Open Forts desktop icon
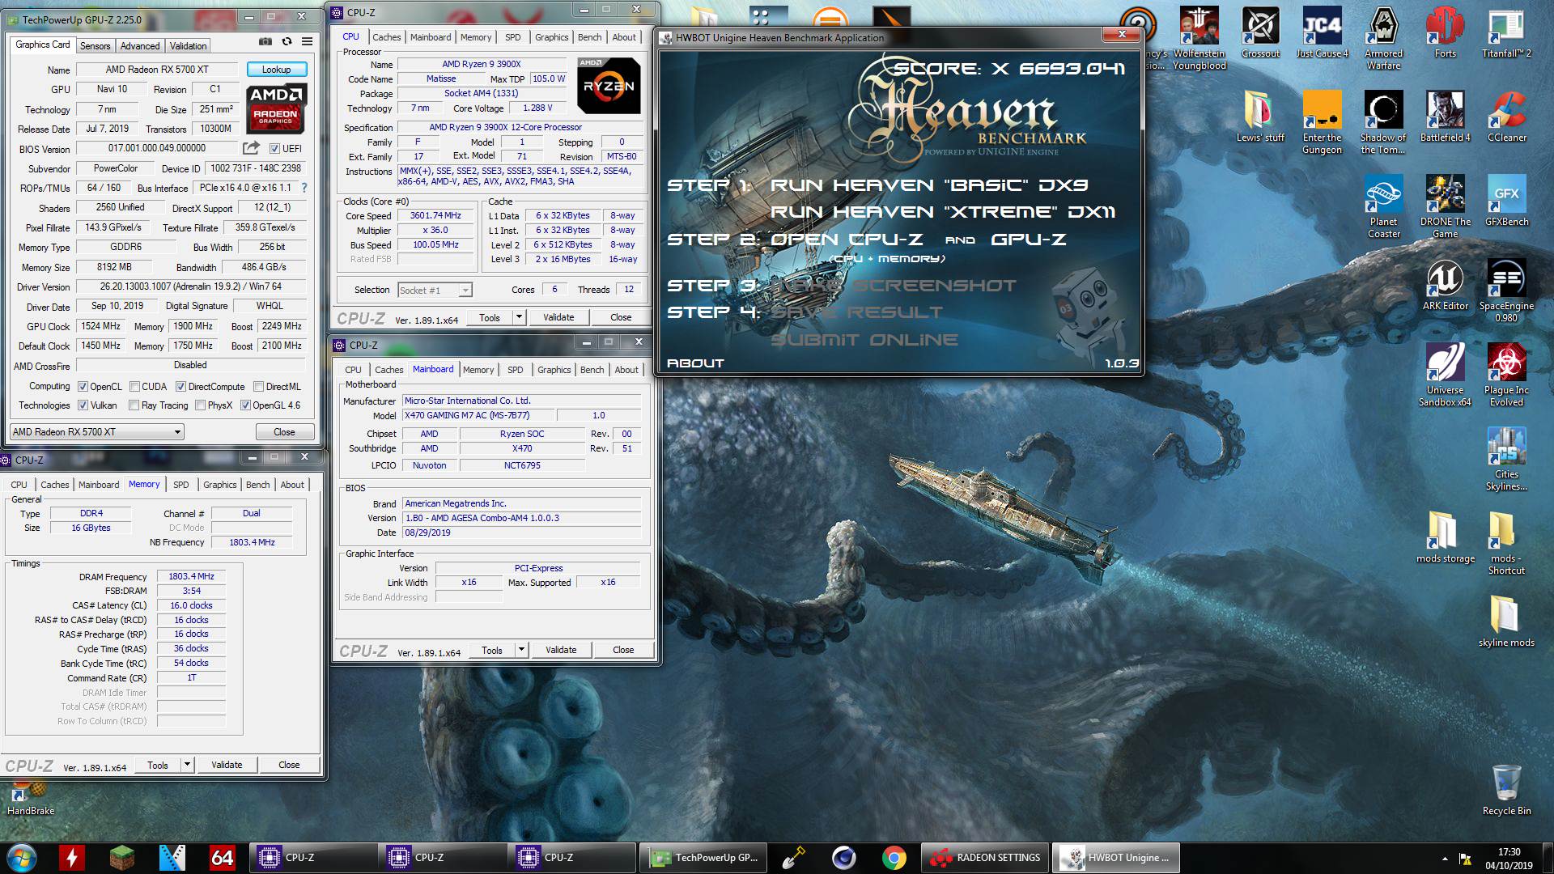1554x874 pixels. [x=1445, y=32]
